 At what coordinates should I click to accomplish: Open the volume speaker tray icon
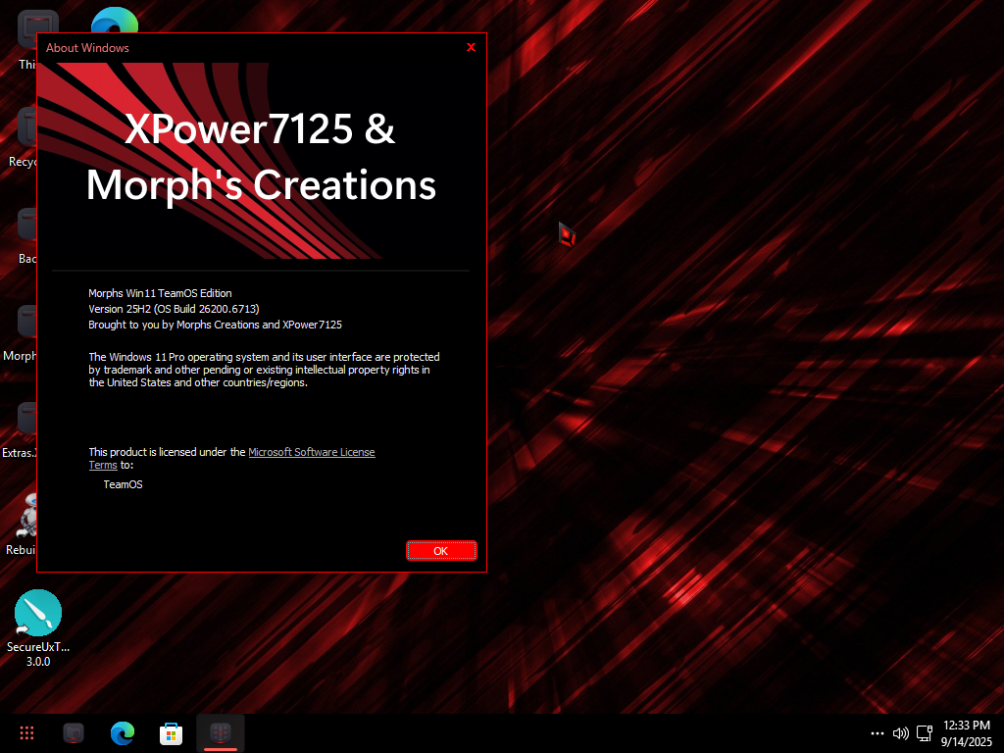901,733
